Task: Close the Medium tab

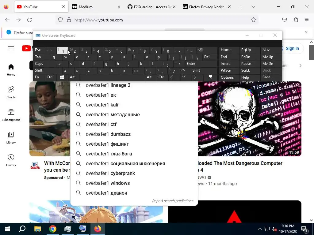Action: click(x=119, y=7)
